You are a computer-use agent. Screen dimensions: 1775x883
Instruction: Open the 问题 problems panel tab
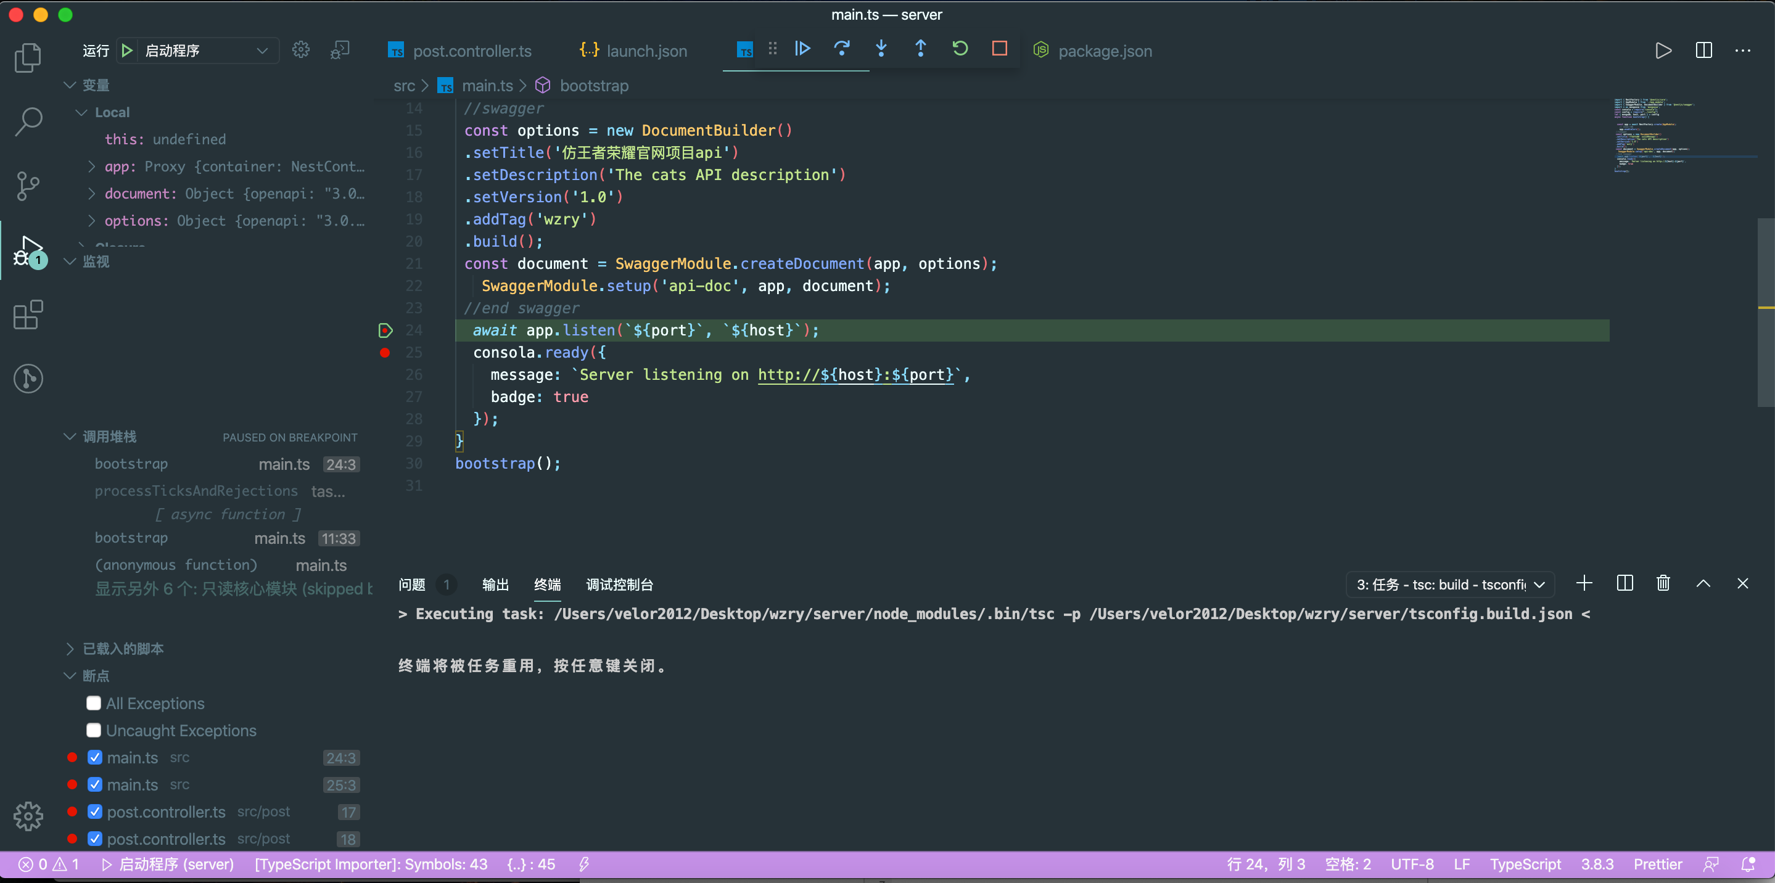pyautogui.click(x=412, y=585)
